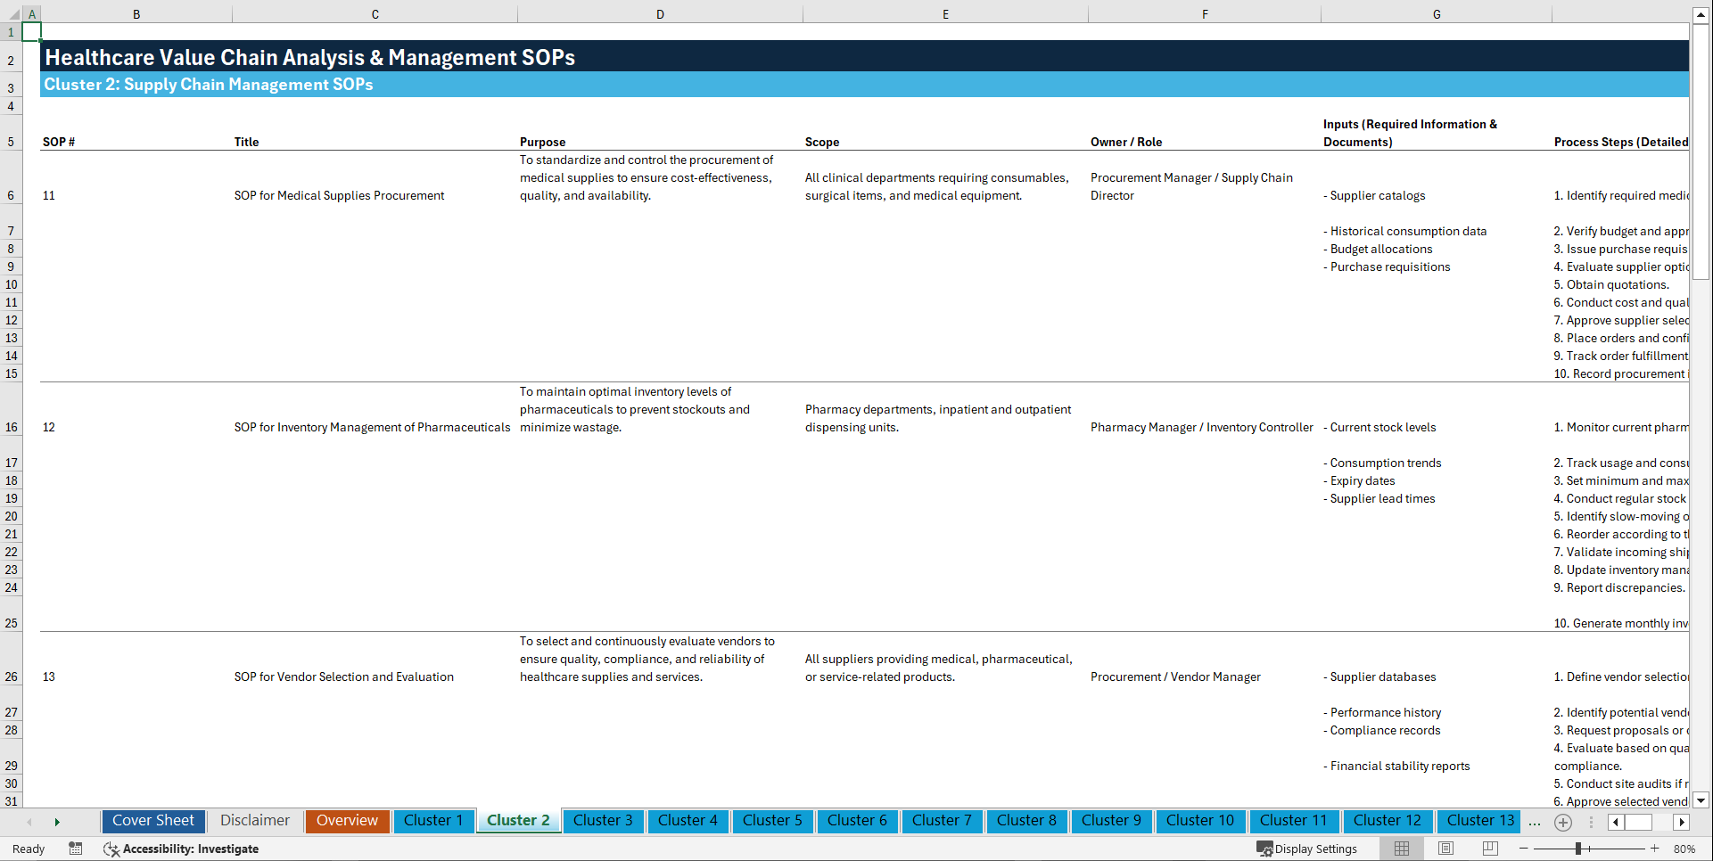
Task: Open the Disclaimer sheet tab
Action: coord(254,821)
